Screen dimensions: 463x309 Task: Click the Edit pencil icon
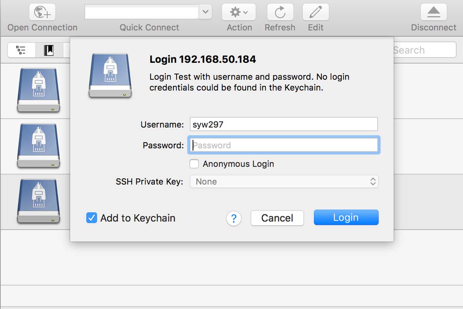coord(316,12)
